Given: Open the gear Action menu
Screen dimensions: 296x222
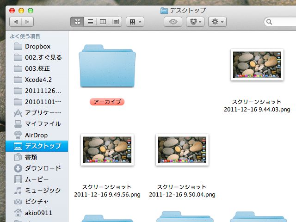Looking at the screenshot, I should [217, 22].
